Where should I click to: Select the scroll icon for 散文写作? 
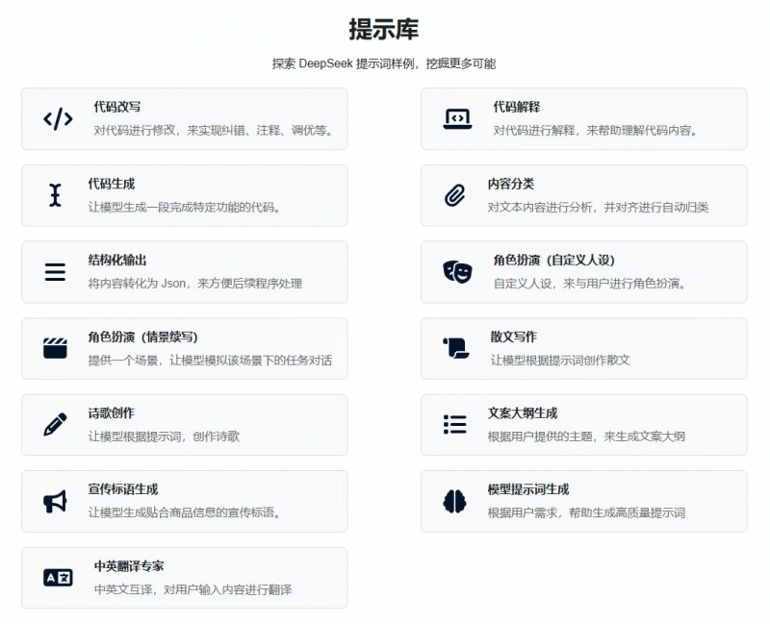point(455,348)
